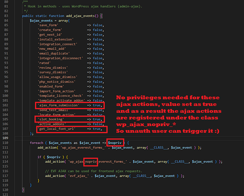Click line number 114 in the gutter
Image resolution: width=244 pixels, height=196 pixels.
[5, 162]
